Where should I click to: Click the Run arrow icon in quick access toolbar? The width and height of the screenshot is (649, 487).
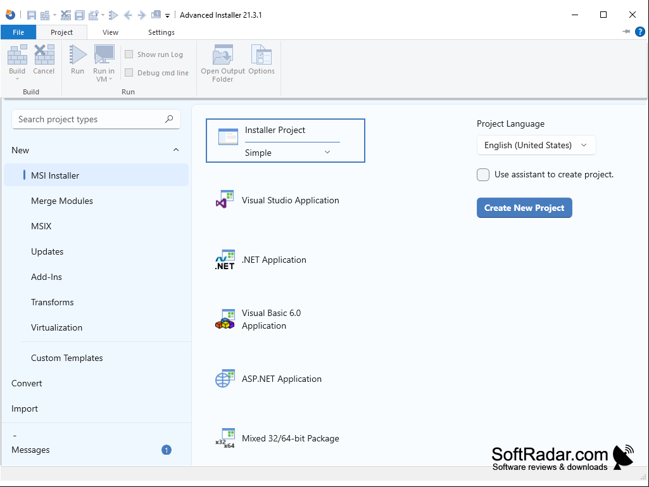click(113, 15)
